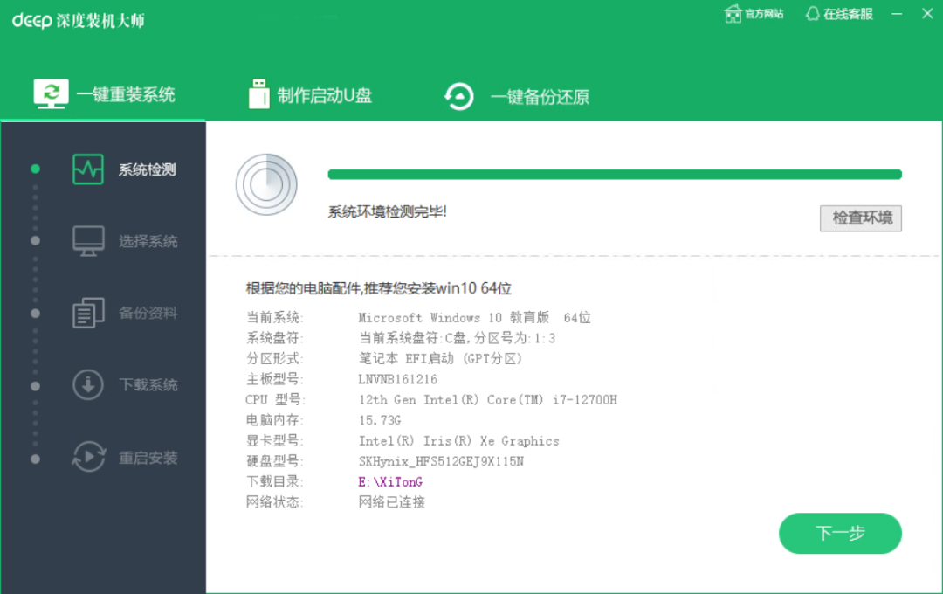Click the documents icon for 备份资料
943x594 pixels.
pyautogui.click(x=88, y=313)
